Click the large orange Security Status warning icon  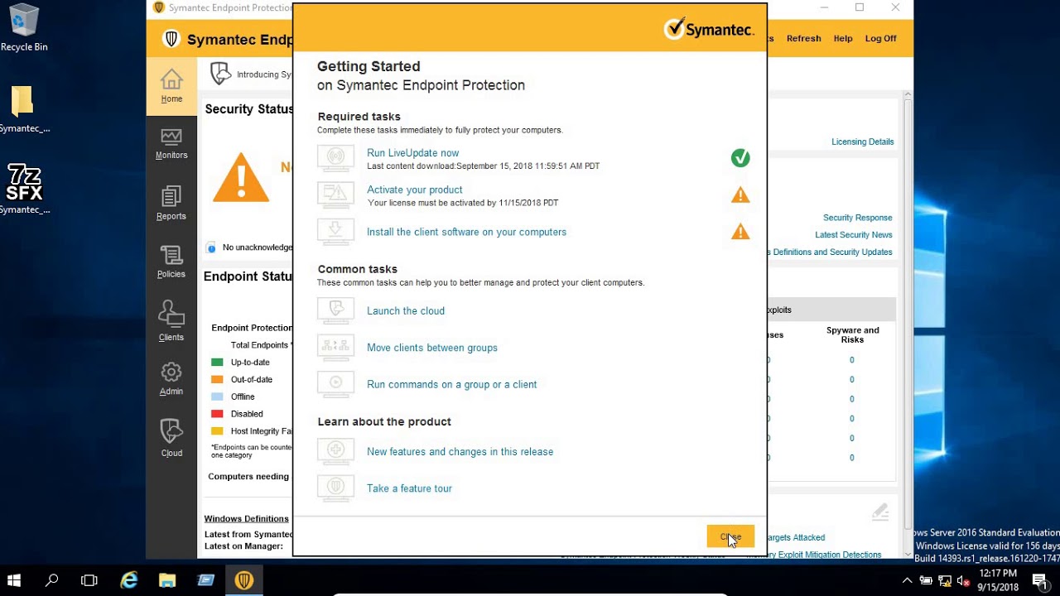point(241,177)
